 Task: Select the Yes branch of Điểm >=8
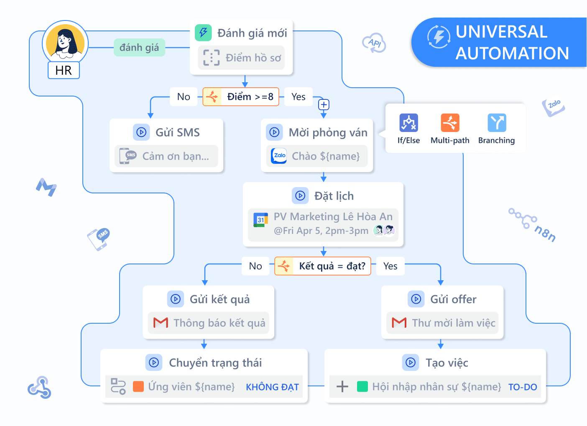(x=299, y=97)
